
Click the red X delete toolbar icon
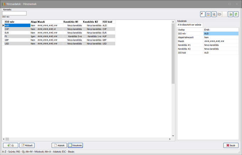(x=202, y=14)
